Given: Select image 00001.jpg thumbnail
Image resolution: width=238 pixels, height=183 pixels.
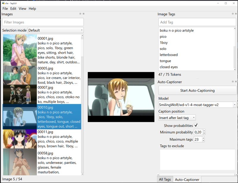Looking at the screenshot, I should (x=20, y=50).
